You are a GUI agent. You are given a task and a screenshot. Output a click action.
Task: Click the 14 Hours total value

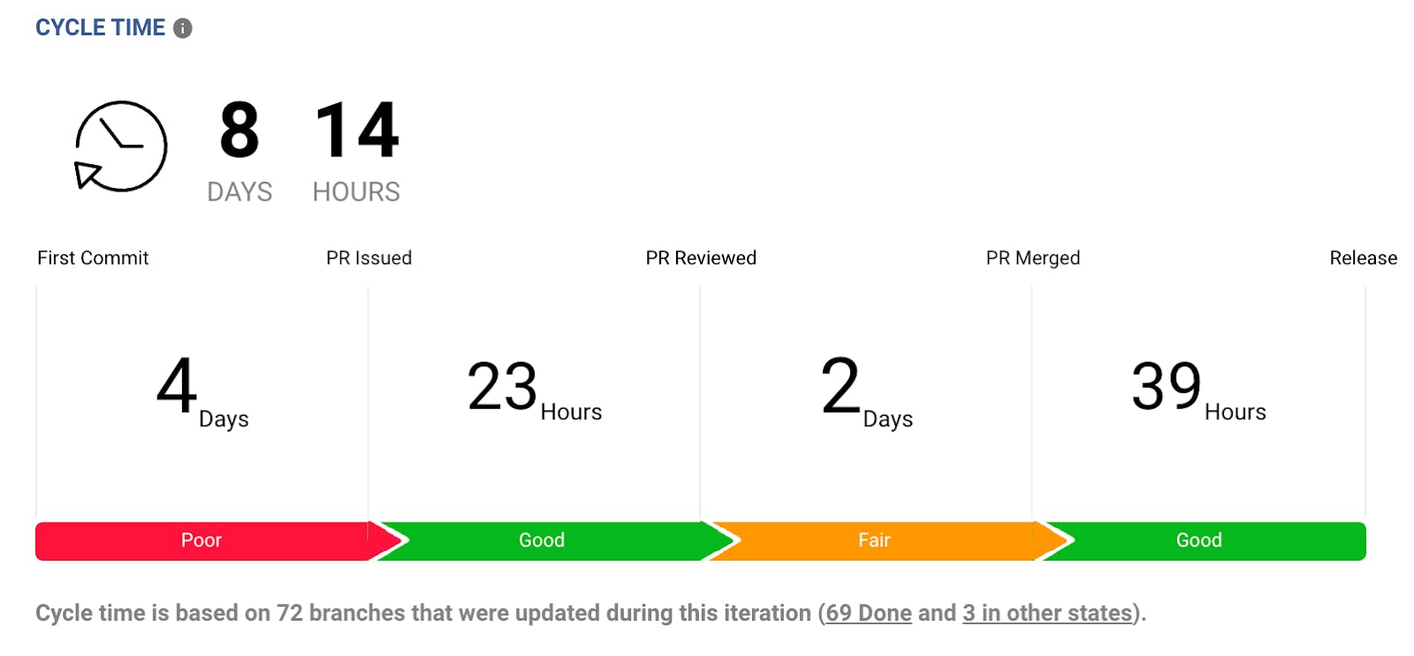pyautogui.click(x=357, y=150)
